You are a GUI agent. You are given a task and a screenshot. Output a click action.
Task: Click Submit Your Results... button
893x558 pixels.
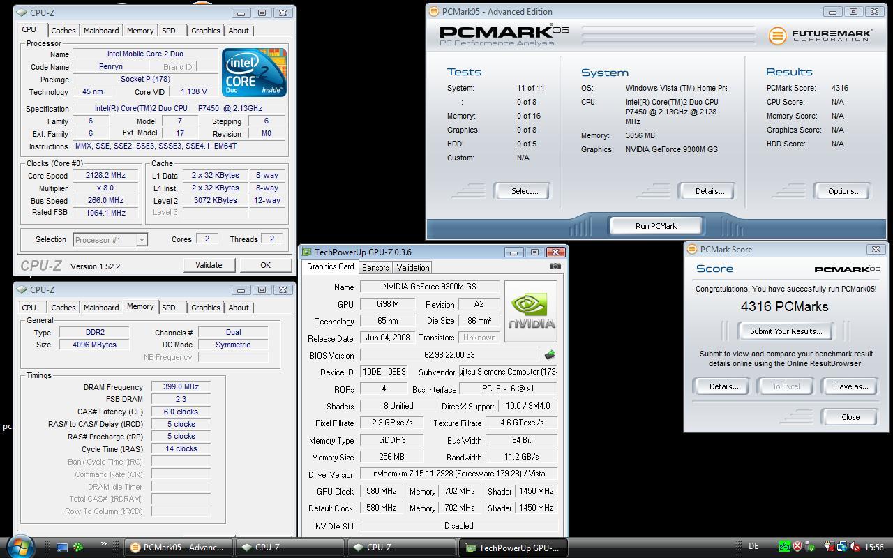(x=786, y=331)
